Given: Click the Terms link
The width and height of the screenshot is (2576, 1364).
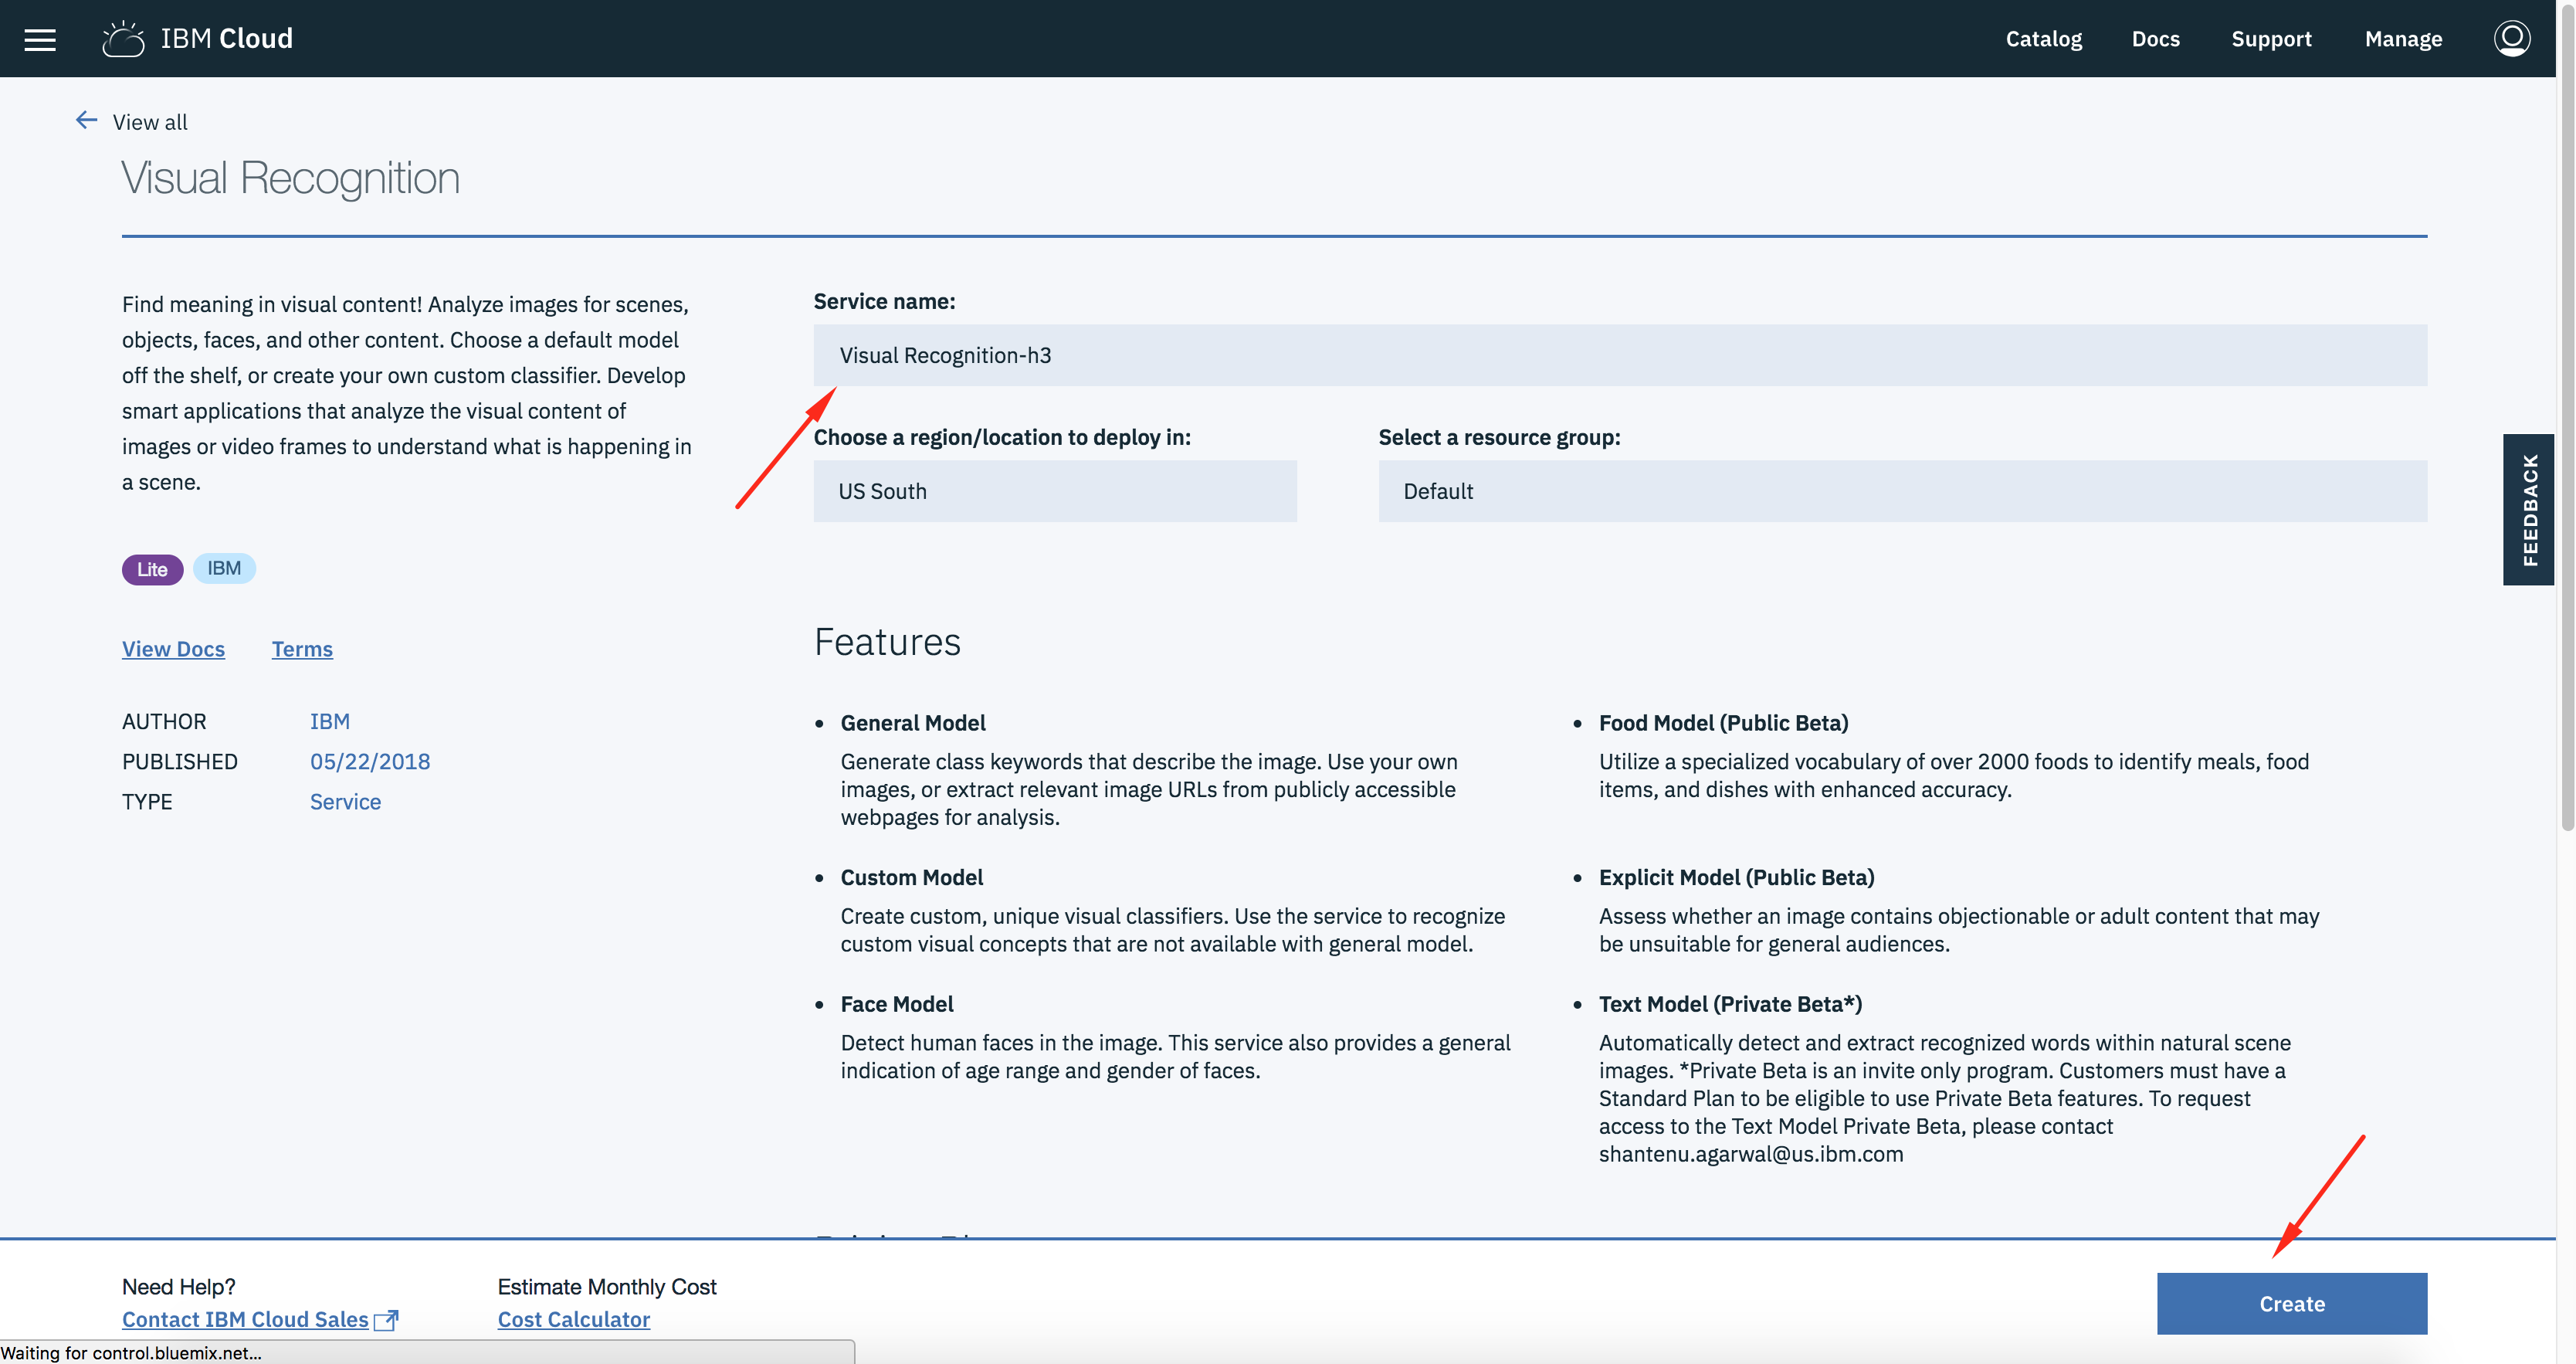Looking at the screenshot, I should tap(302, 650).
